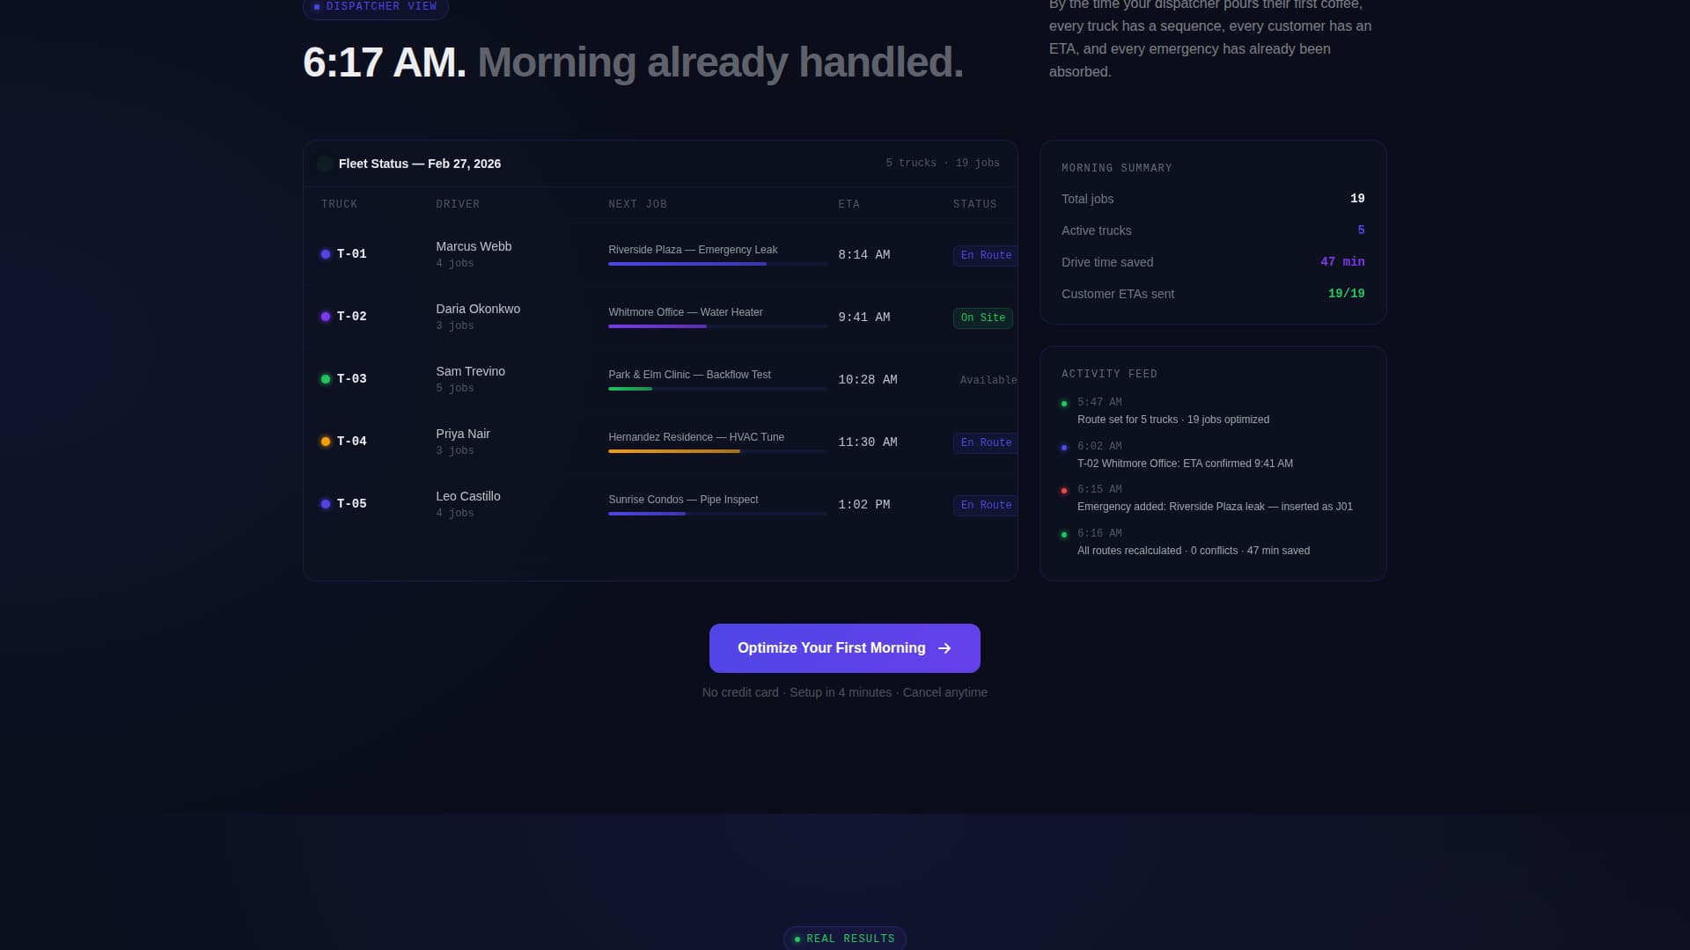This screenshot has height=950, width=1690.
Task: Click the Active trucks value 5
Action: click(x=1361, y=230)
